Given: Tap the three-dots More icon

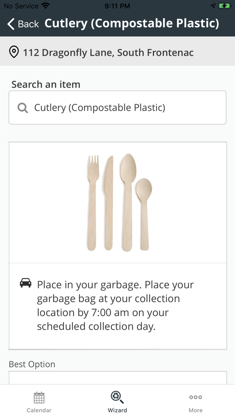Looking at the screenshot, I should [195, 397].
